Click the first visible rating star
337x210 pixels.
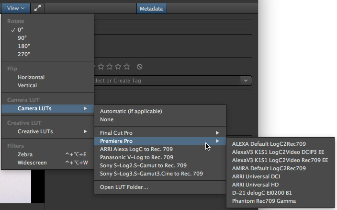[x=101, y=67]
